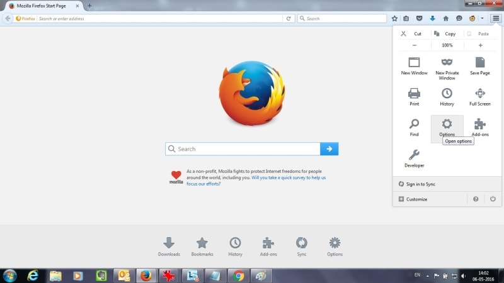Choose Copy in the menu panel
Screen dimensions: 504x283
[x=447, y=34]
